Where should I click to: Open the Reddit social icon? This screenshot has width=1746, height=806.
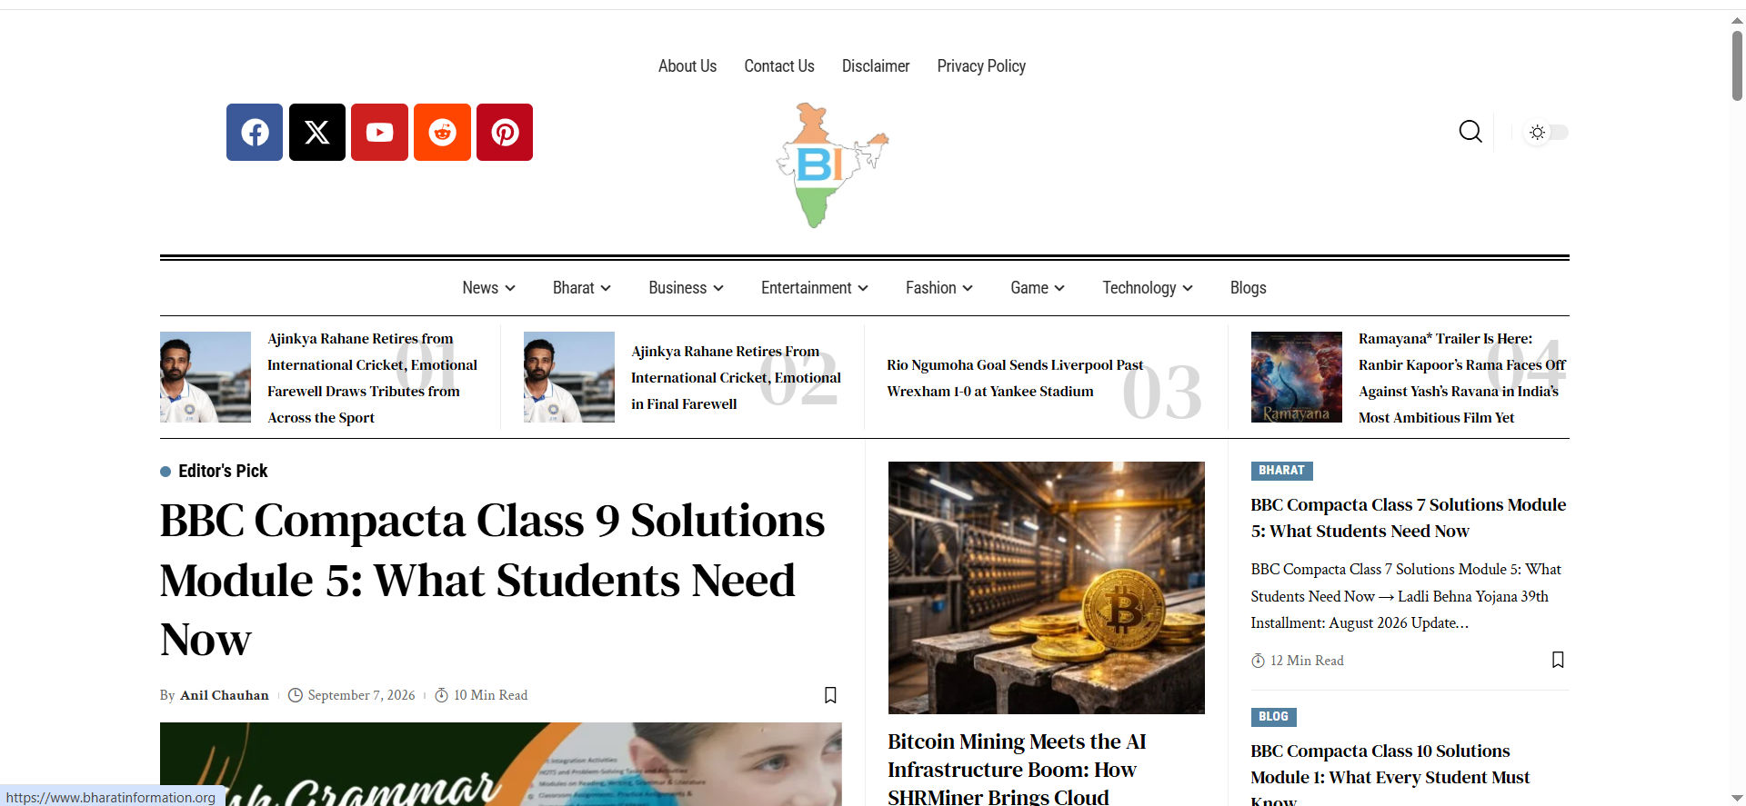click(442, 133)
